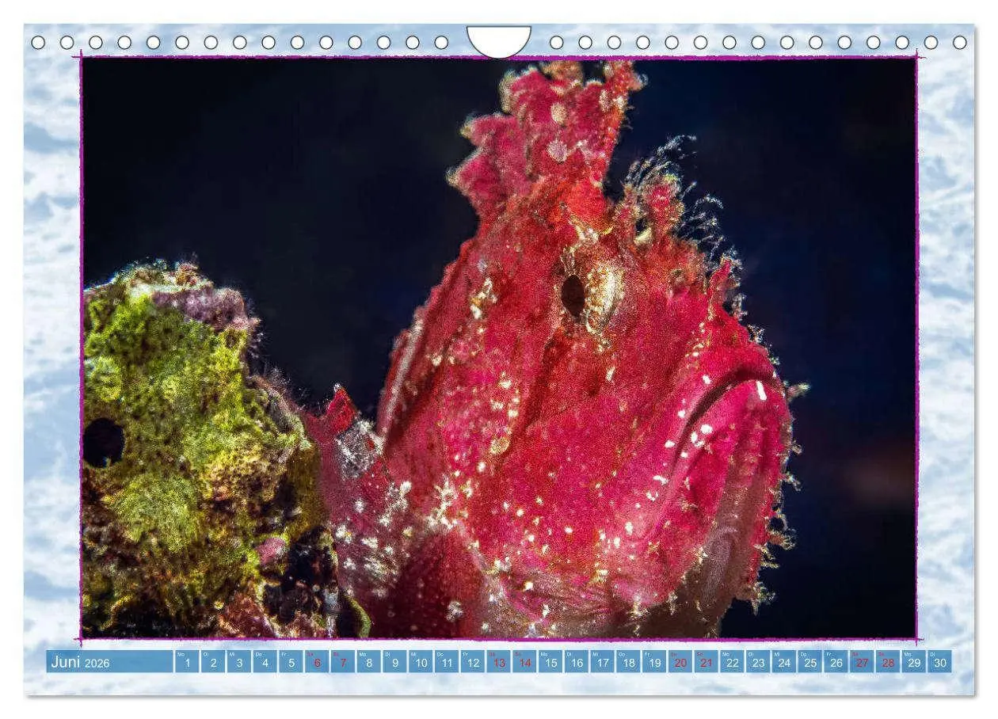Click on date 13 marked red
Viewport: 998px width, 719px height.
[x=498, y=663]
